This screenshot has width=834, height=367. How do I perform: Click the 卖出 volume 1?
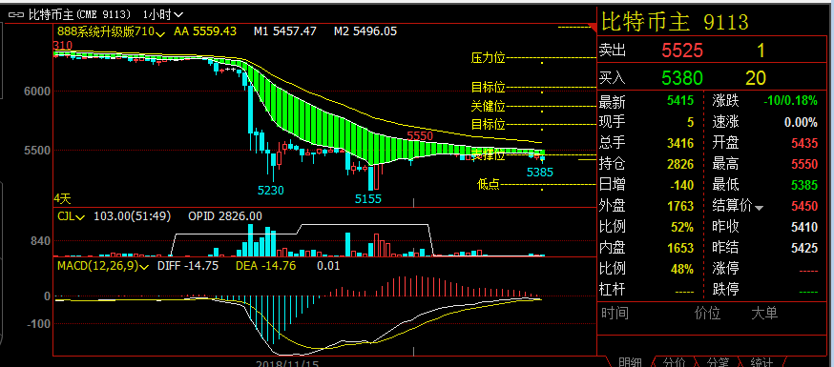tap(761, 51)
